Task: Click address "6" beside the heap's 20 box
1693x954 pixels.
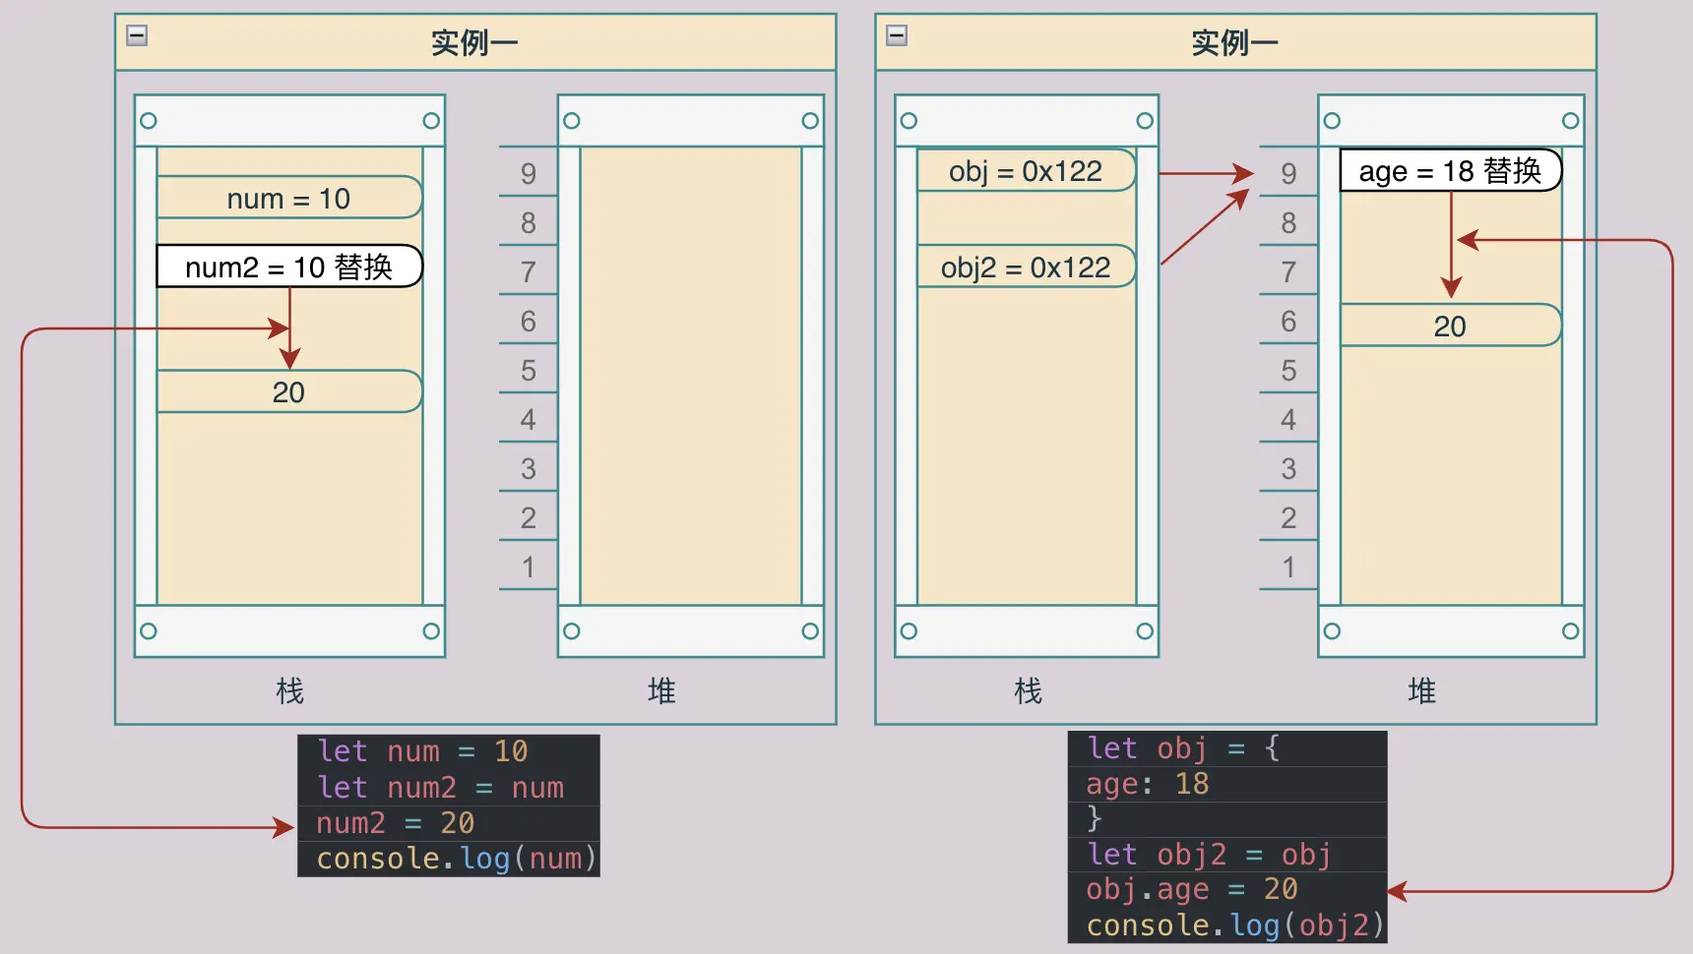Action: coord(1288,322)
